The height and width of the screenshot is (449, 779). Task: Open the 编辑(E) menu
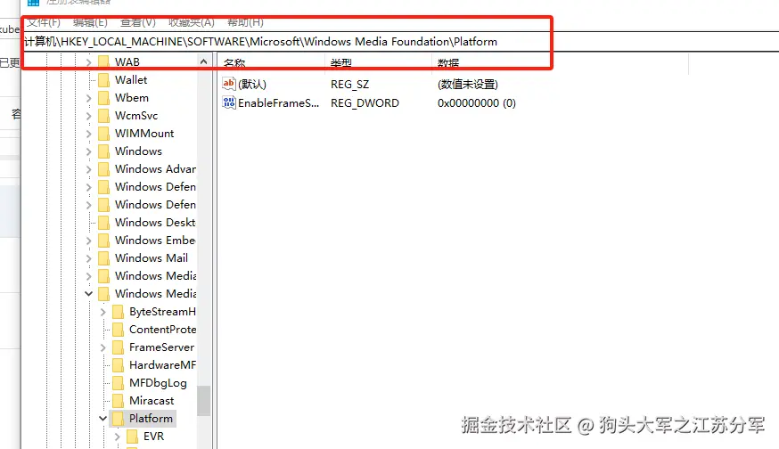(x=90, y=22)
